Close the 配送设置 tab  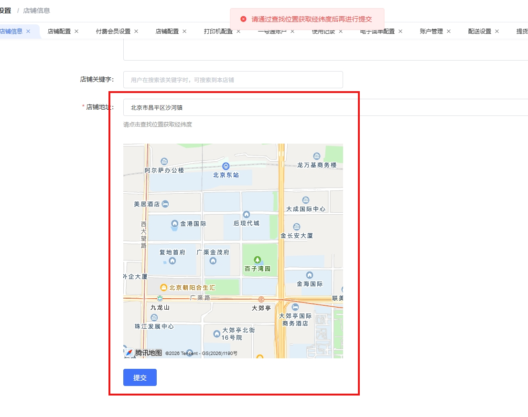[x=497, y=31]
